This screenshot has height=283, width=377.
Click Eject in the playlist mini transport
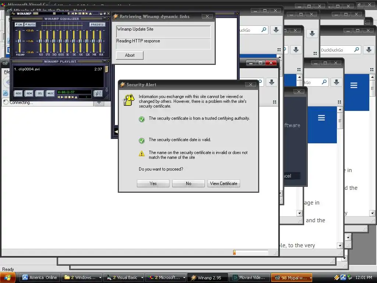pyautogui.click(x=76, y=97)
